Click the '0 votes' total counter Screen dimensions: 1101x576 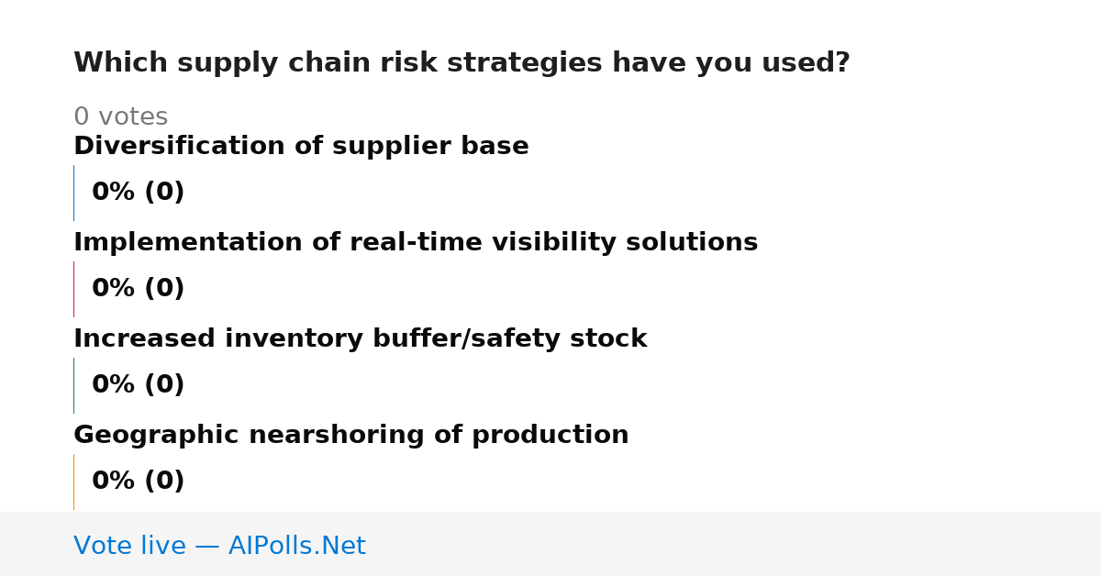tap(120, 117)
